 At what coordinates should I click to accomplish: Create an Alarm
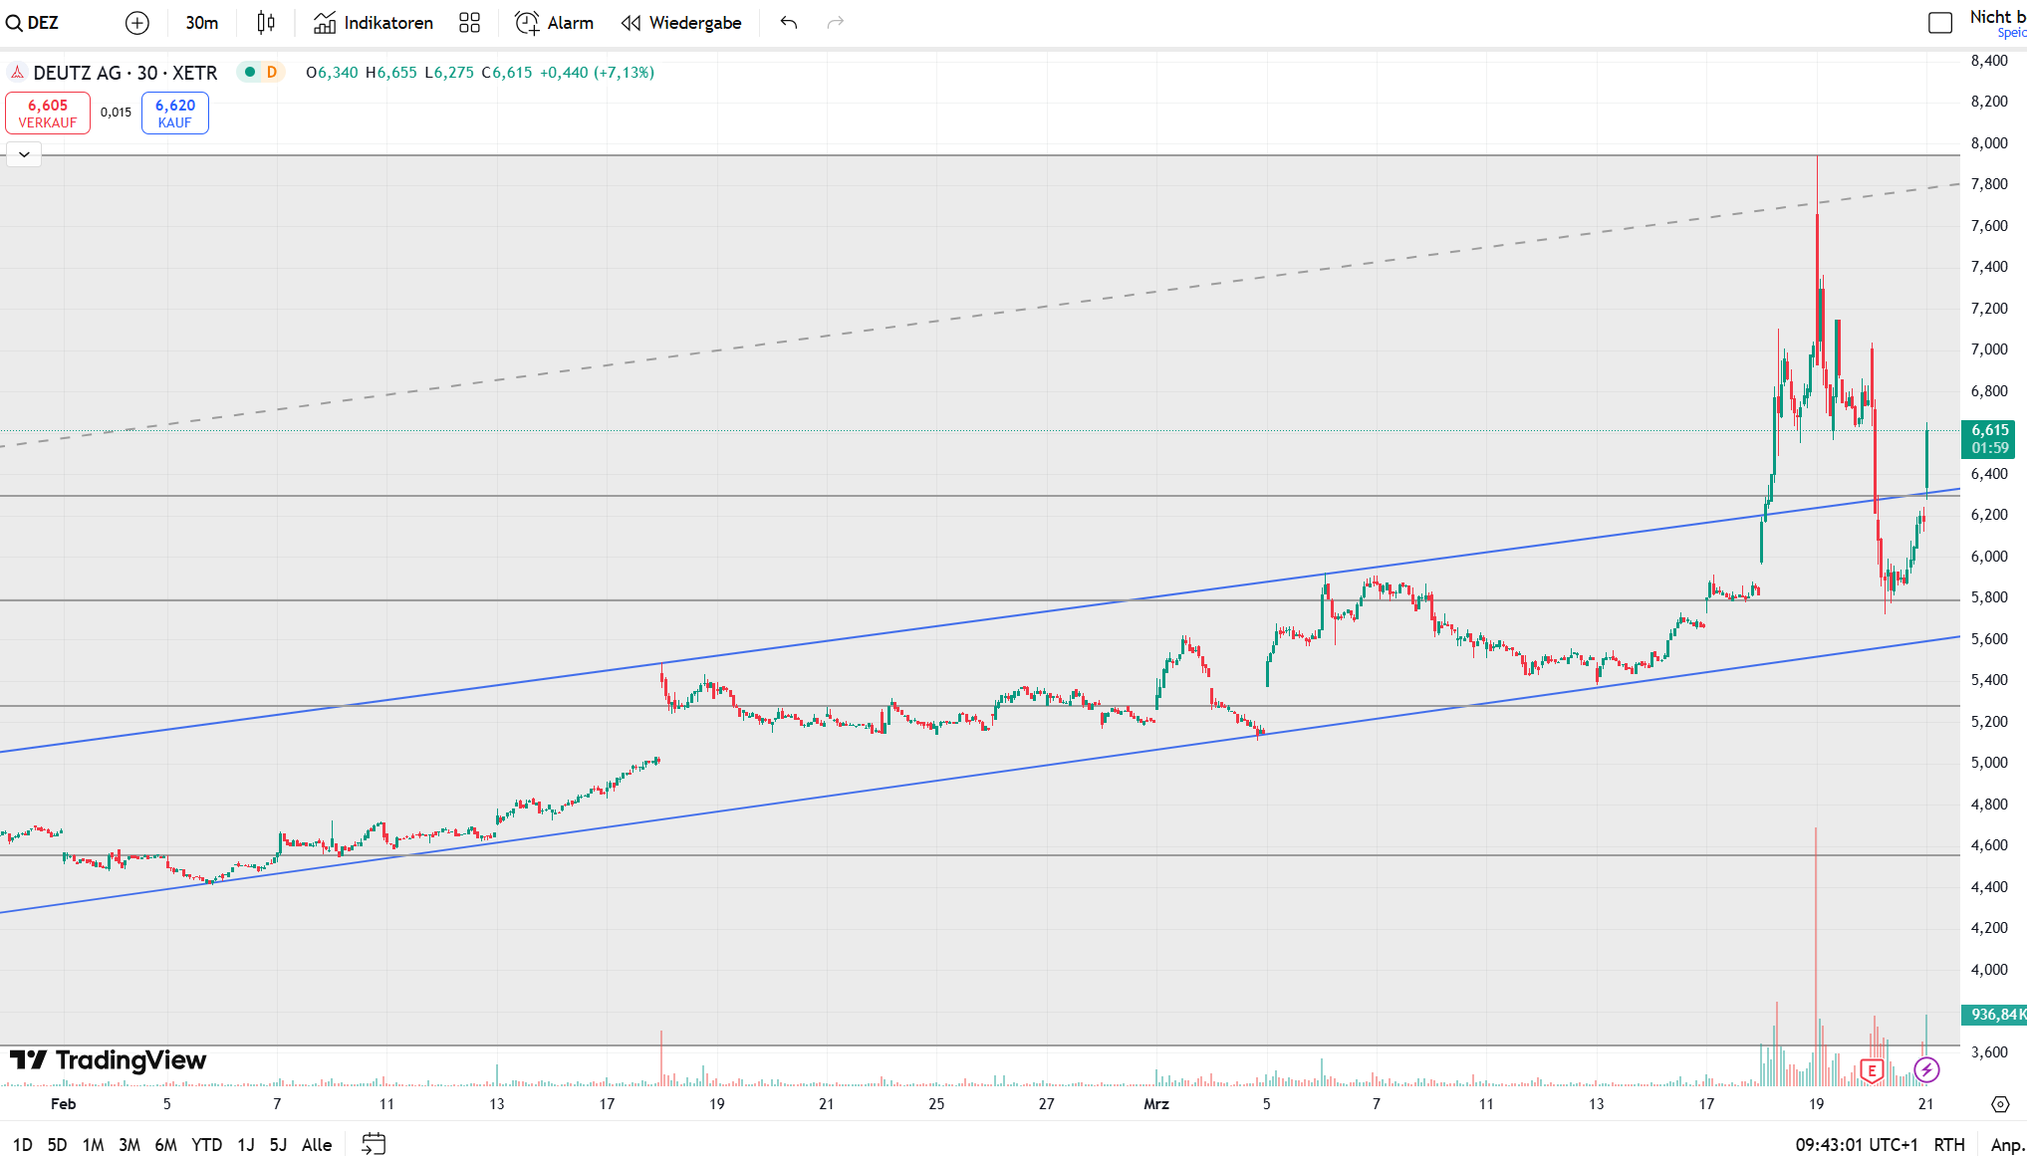point(555,23)
